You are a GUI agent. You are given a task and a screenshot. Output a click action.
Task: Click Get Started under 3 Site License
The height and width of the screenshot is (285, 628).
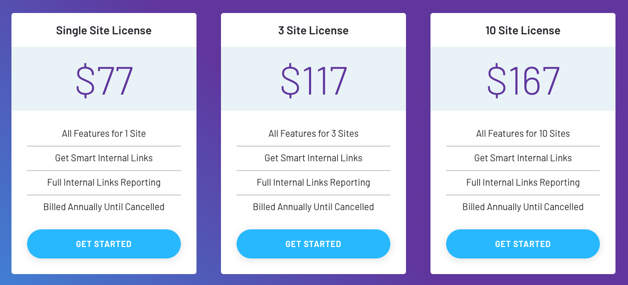313,244
